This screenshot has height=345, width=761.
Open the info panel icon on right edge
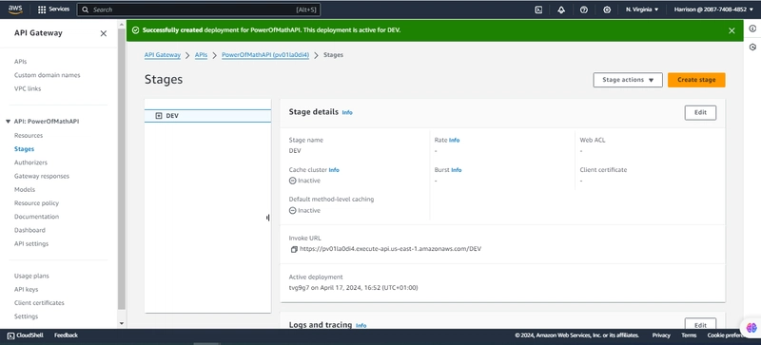coord(752,29)
